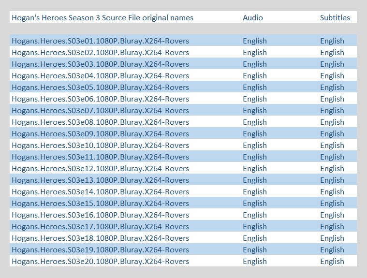
Task: Click the Subtitles cell 'English' in the S03e01 row
Action: 332,41
